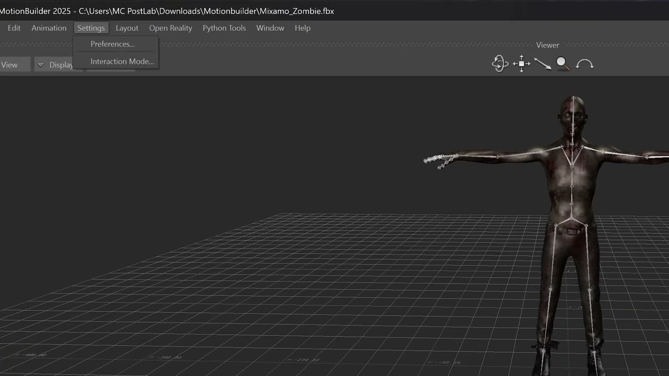The height and width of the screenshot is (376, 669).
Task: Open the Window menu
Action: [x=270, y=28]
